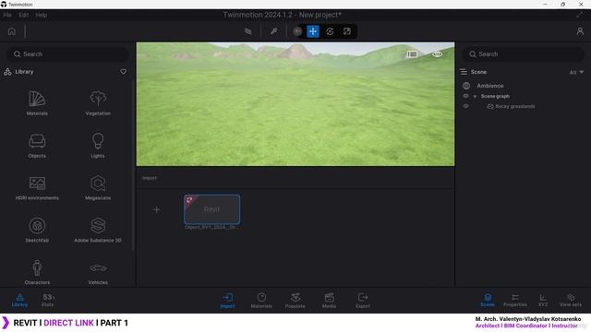
Task: Open the Materials library category
Action: coord(37,102)
